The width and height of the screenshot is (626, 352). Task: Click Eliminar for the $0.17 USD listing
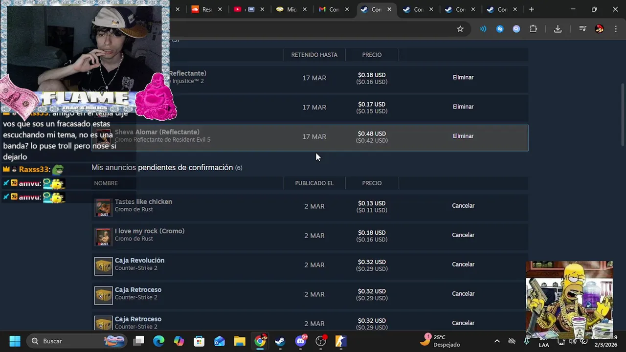click(463, 107)
